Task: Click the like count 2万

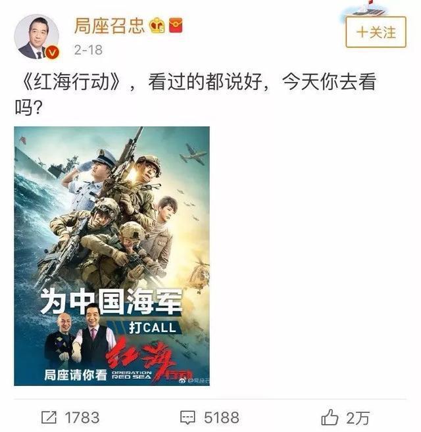Action: 358,418
